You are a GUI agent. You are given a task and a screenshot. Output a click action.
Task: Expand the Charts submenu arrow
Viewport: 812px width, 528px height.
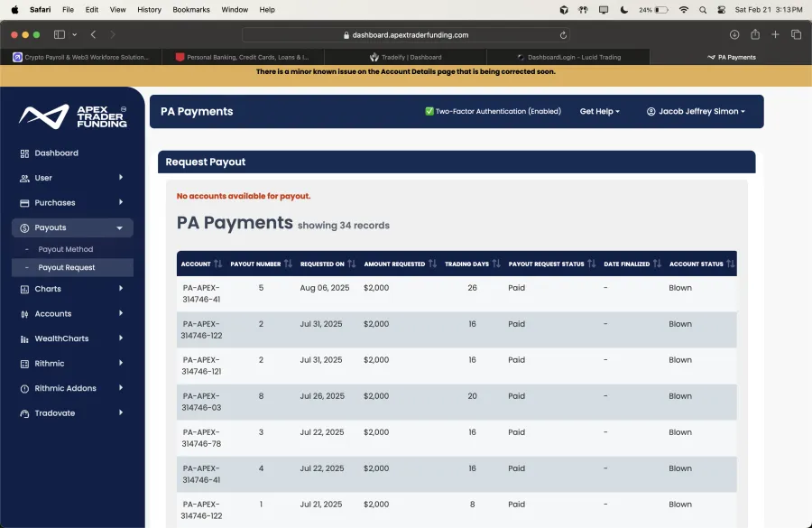click(x=121, y=288)
